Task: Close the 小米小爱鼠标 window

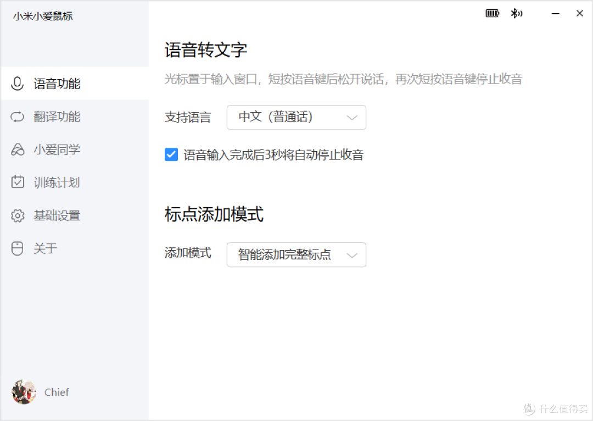Action: pyautogui.click(x=579, y=13)
